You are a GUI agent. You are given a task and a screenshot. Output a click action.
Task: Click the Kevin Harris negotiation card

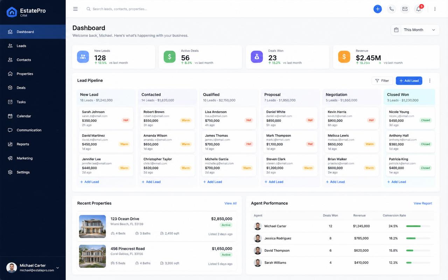click(352, 118)
